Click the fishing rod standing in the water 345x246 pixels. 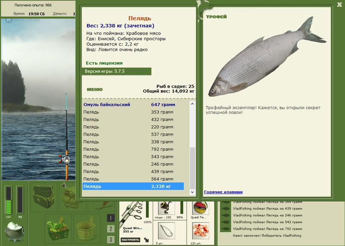coord(66,136)
